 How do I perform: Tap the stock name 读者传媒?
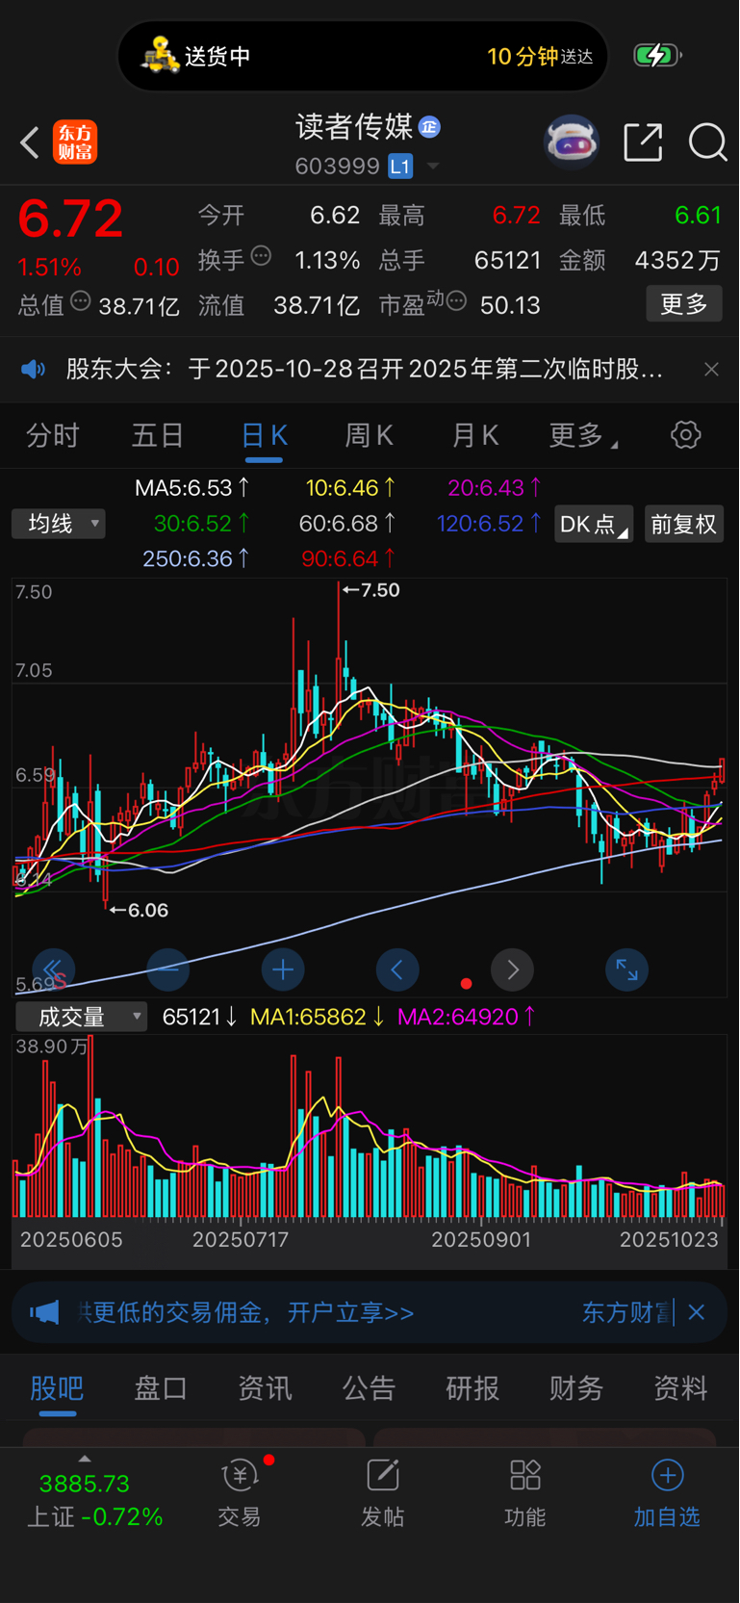point(354,126)
